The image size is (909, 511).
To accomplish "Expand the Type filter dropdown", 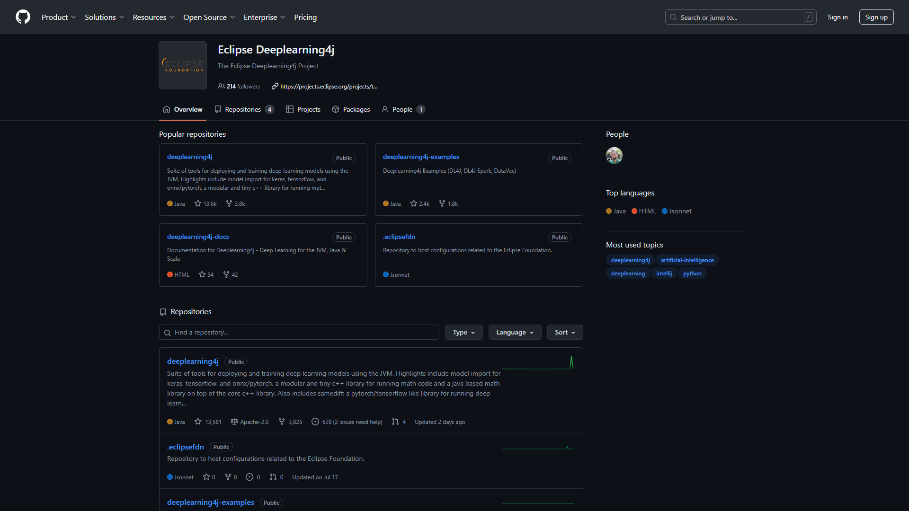I will pyautogui.click(x=463, y=332).
